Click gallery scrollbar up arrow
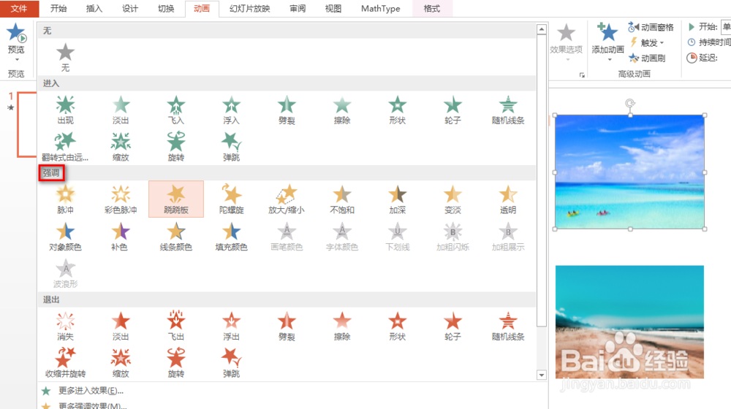The image size is (731, 409). [x=541, y=29]
